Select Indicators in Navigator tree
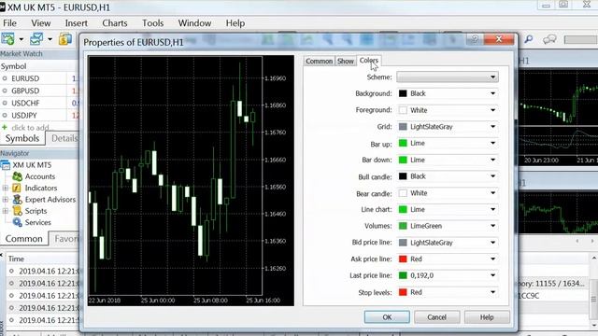The height and width of the screenshot is (336, 598). (41, 188)
